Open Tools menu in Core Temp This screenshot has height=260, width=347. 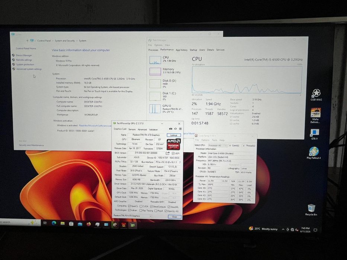click(215, 140)
